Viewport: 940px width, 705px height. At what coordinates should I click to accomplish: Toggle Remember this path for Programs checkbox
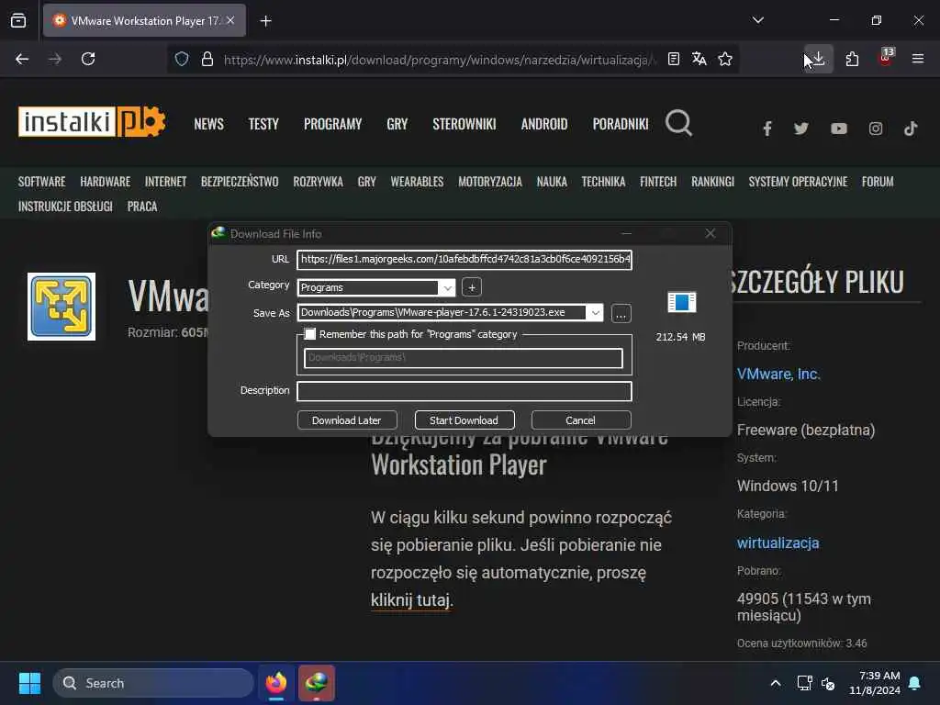tap(310, 334)
